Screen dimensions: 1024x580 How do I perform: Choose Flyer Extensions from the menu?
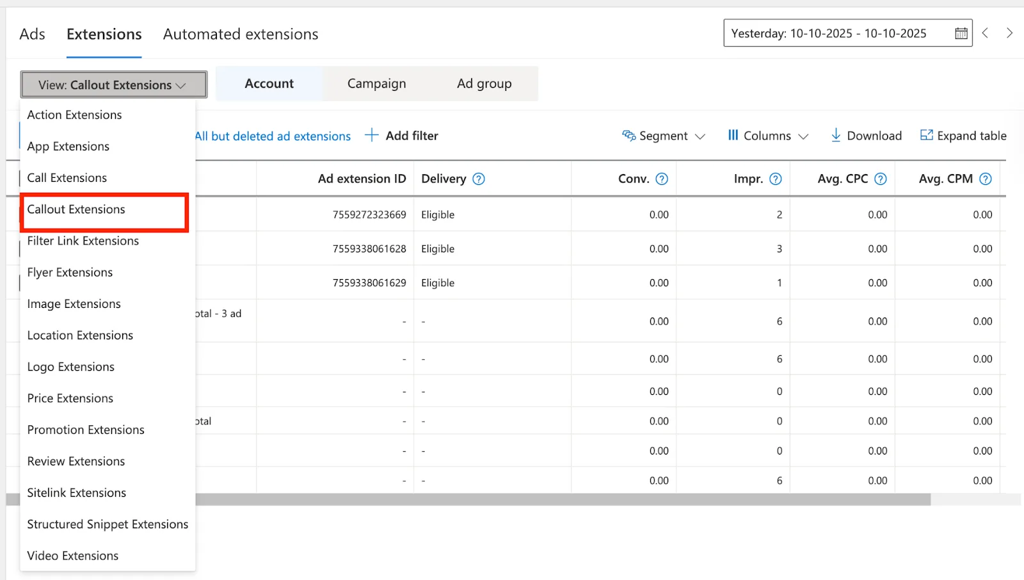pos(108,272)
